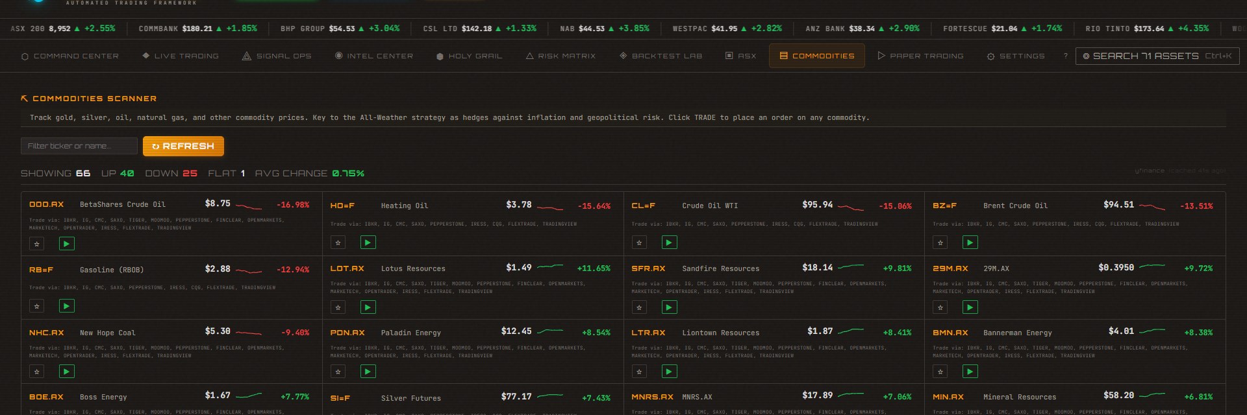
Task: Click trade play icon for Crude Oil WTI
Action: (670, 243)
